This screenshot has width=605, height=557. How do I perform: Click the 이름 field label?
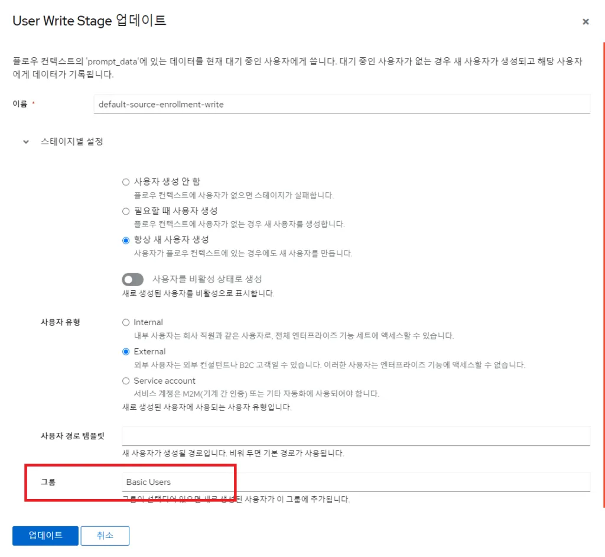pos(20,104)
